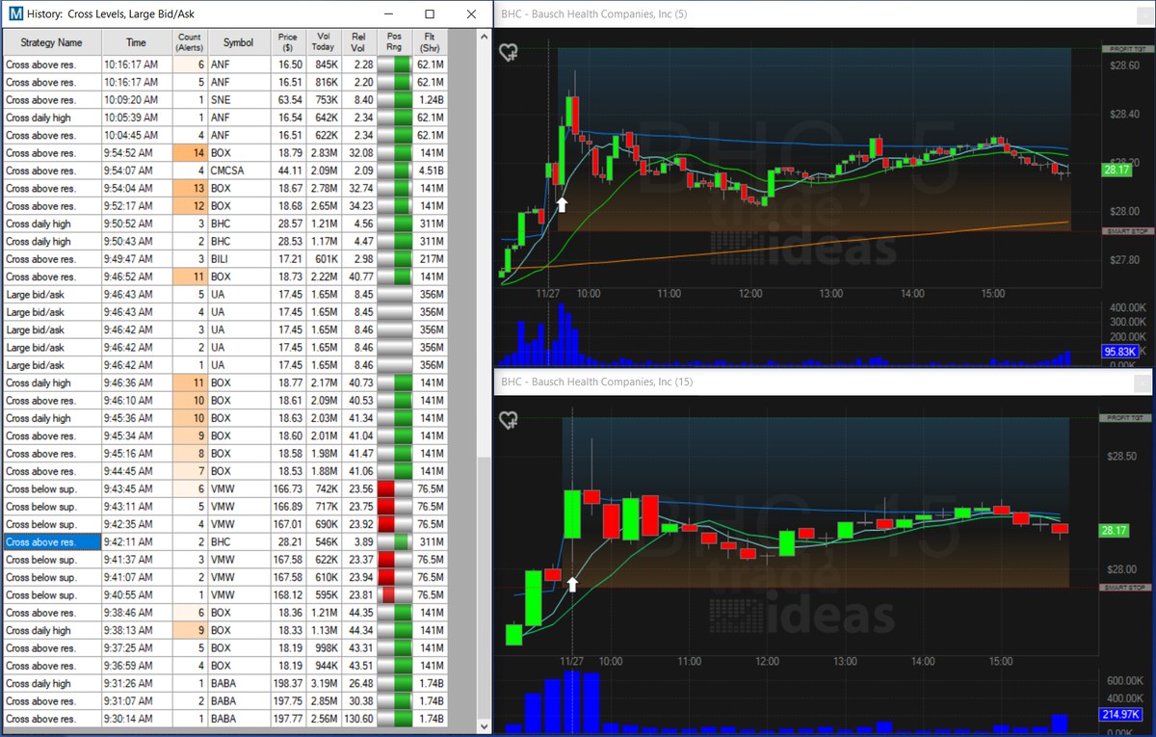This screenshot has height=737, width=1156.
Task: Click the green 28.17 price tag on 5-minute chart
Action: click(x=1118, y=170)
